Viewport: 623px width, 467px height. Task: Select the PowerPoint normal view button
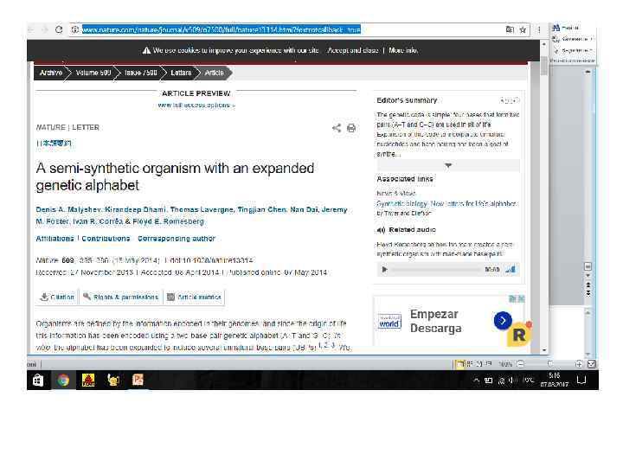pos(459,364)
